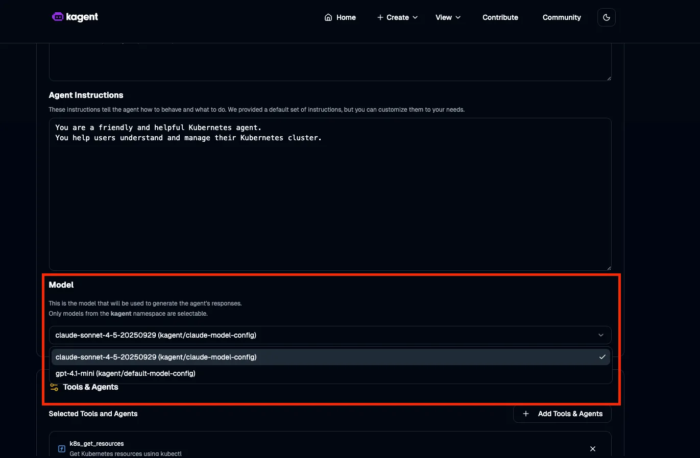Toggle the theme with the moon button
The width and height of the screenshot is (700, 458).
coord(606,17)
